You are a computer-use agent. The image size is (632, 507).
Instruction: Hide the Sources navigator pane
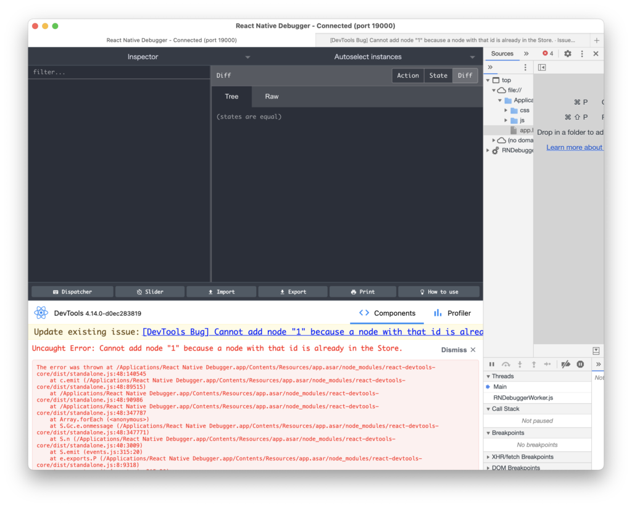coord(542,67)
